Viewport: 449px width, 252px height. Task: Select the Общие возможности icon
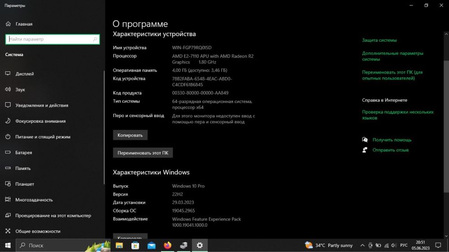pos(8,231)
